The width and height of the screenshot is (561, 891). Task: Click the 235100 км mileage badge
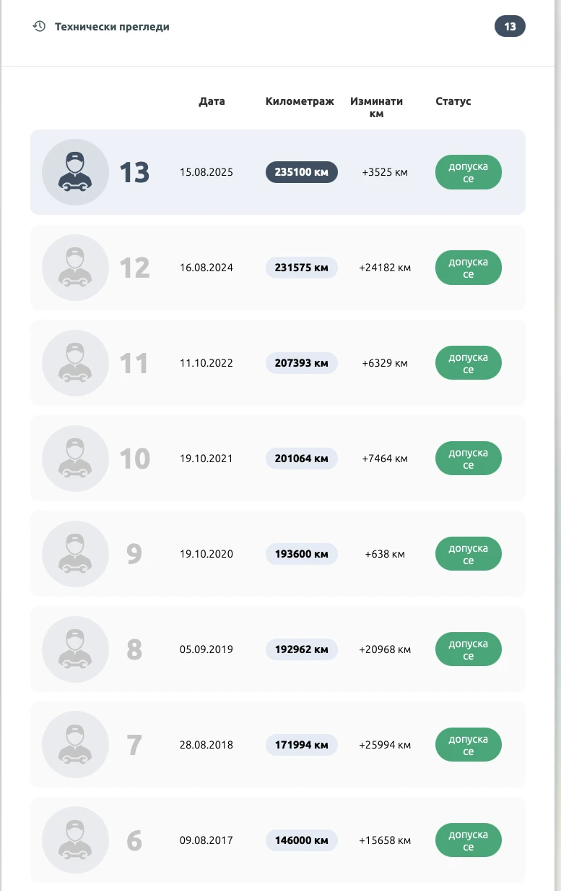302,172
